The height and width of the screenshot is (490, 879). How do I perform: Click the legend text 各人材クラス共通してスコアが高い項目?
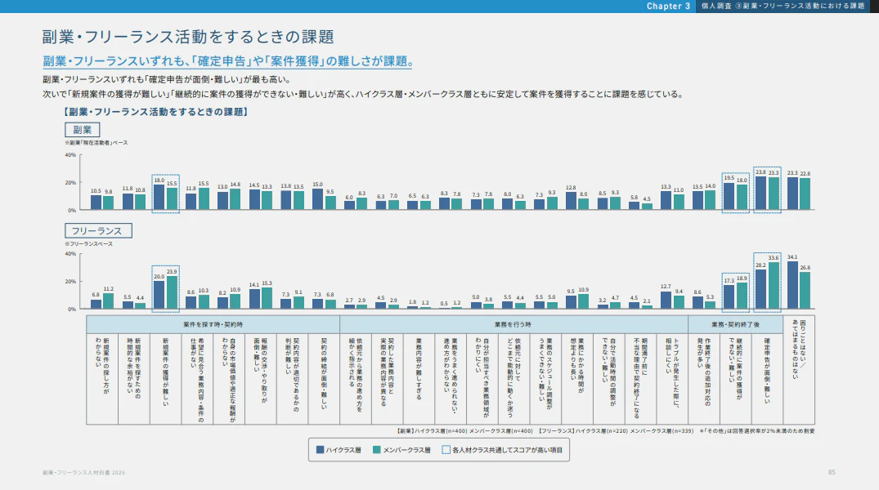coord(507,450)
